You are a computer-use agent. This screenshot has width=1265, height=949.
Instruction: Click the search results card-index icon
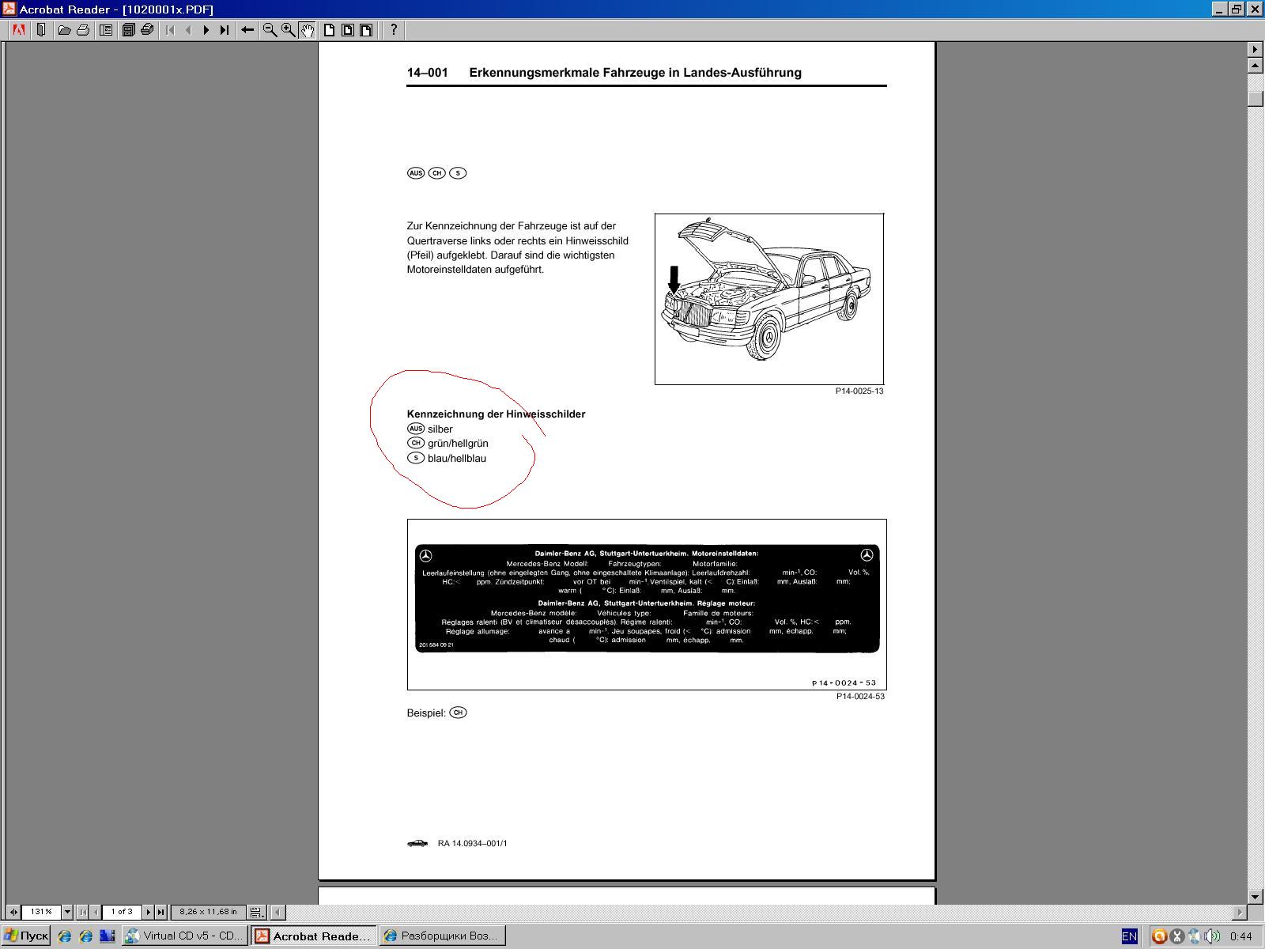pos(147,30)
